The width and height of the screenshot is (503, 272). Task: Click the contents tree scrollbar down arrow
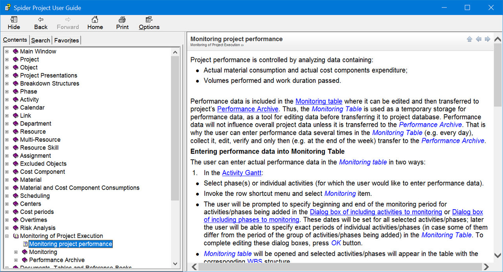point(176,264)
